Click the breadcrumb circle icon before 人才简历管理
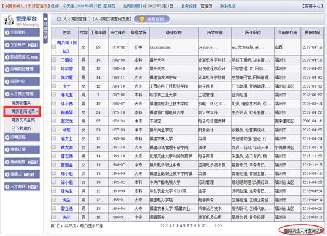Screen dimensions: 327x236 59,19
